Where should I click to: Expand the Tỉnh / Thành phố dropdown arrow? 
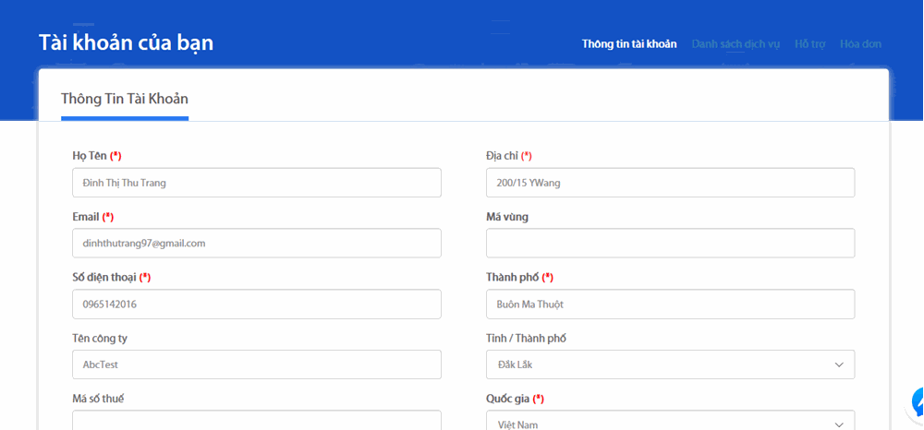tap(838, 364)
